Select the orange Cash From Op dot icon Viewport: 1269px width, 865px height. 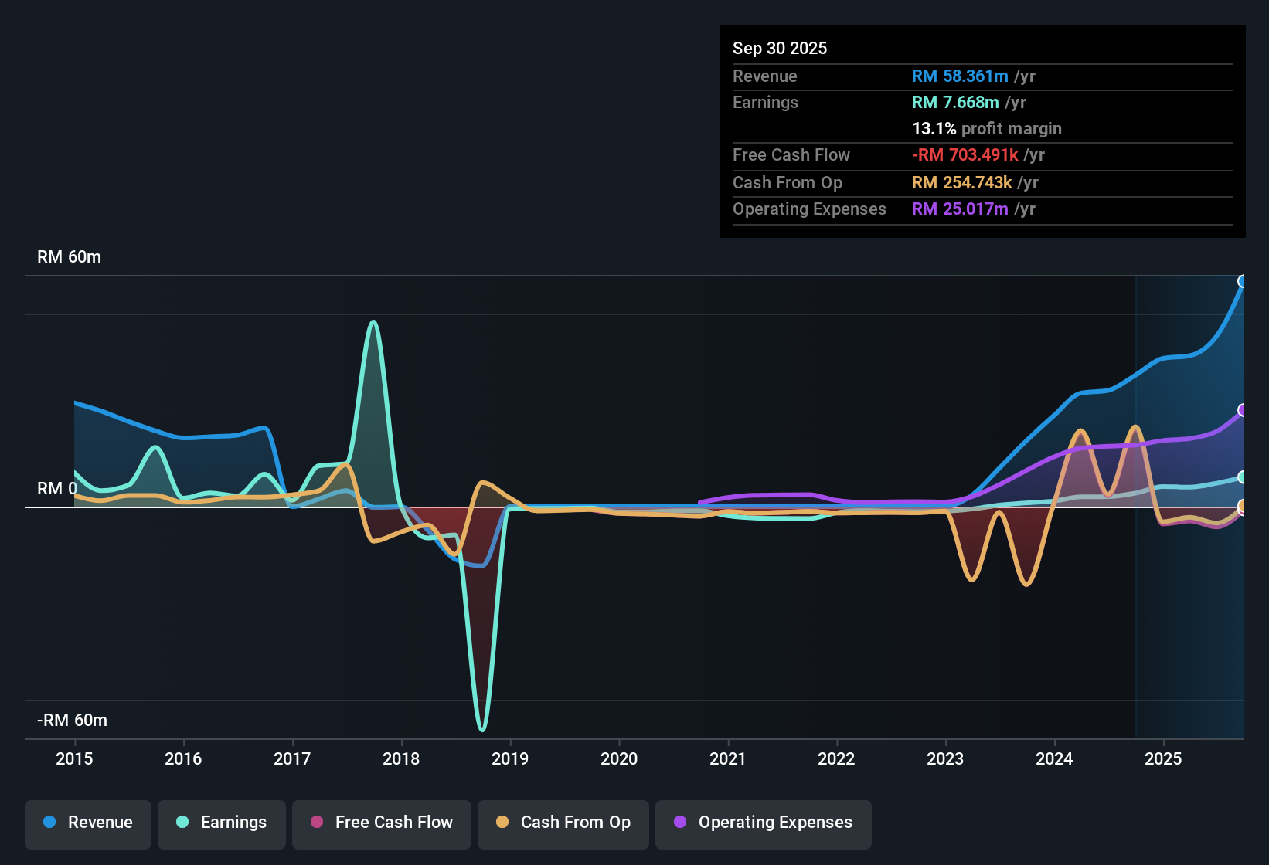(x=502, y=823)
